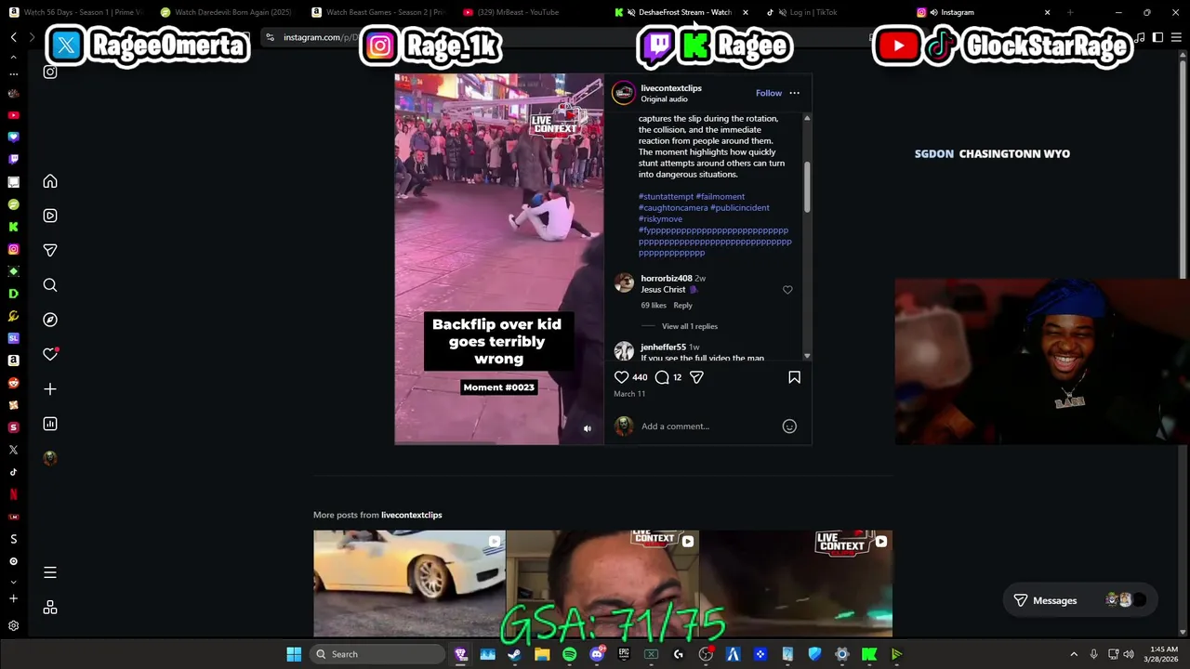Open the white car post thumbnail
Screen dimensions: 1190x669
[x=409, y=583]
